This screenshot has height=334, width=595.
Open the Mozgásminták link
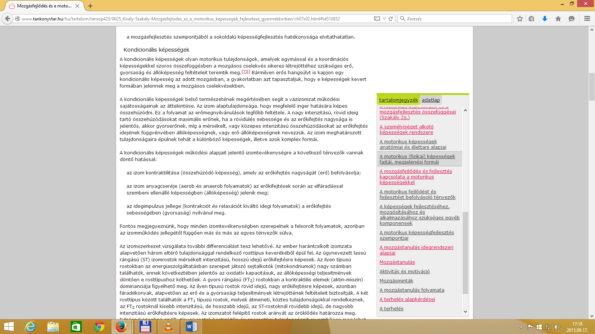(396, 281)
